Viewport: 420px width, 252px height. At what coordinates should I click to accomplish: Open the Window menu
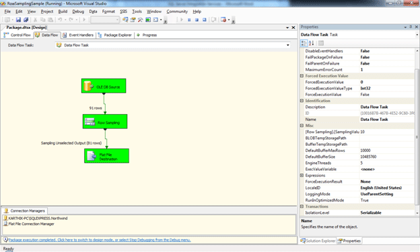(x=154, y=11)
